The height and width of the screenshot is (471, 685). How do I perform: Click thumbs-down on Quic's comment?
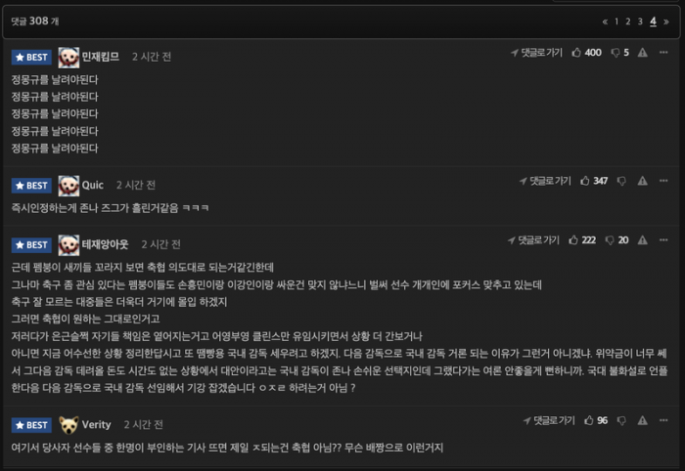coord(623,181)
